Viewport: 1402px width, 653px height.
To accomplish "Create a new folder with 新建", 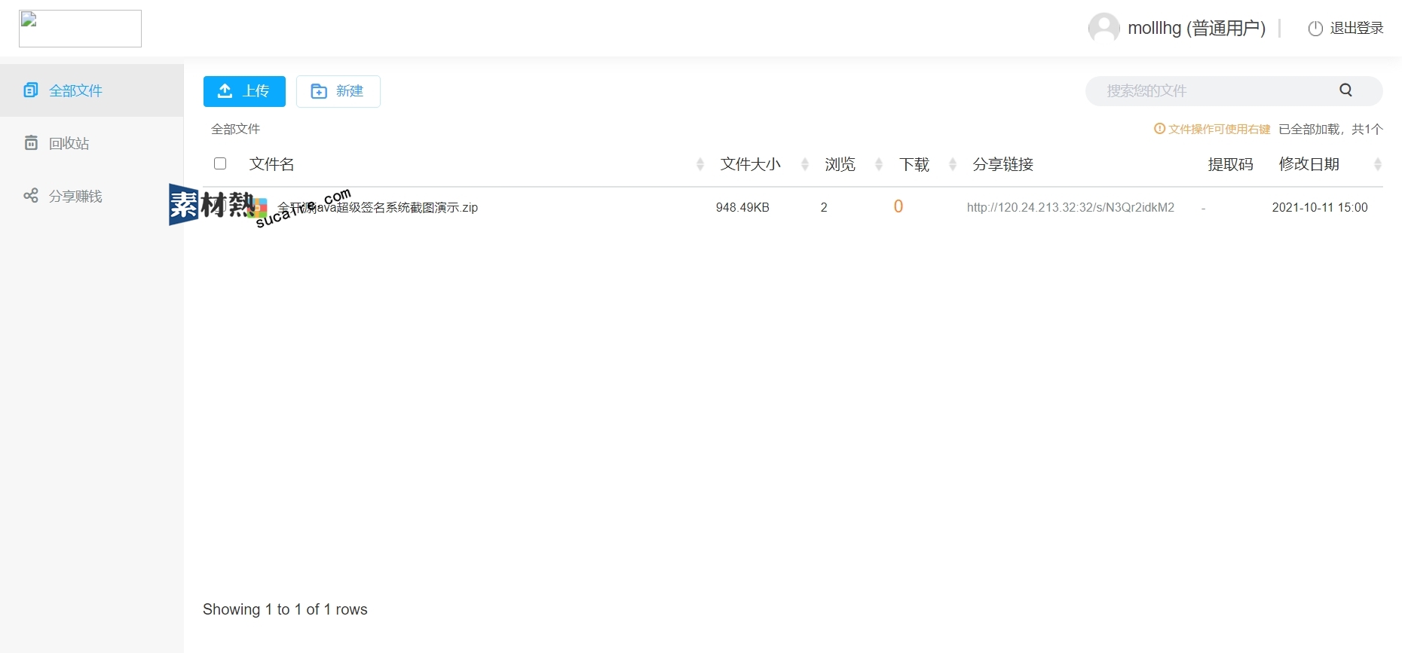I will click(x=338, y=91).
